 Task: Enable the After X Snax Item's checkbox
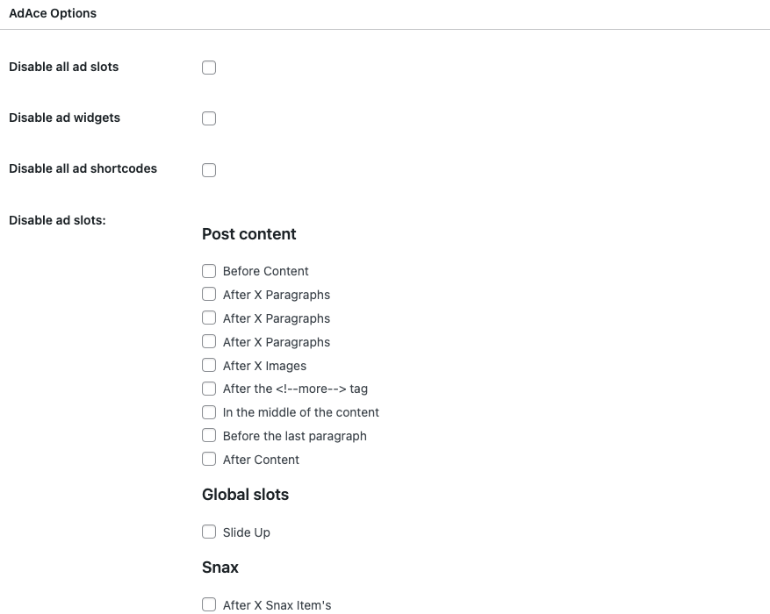[x=209, y=604]
